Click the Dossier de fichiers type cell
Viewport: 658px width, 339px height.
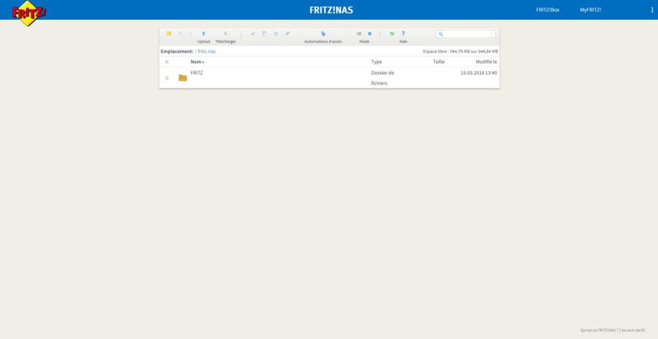click(x=383, y=78)
